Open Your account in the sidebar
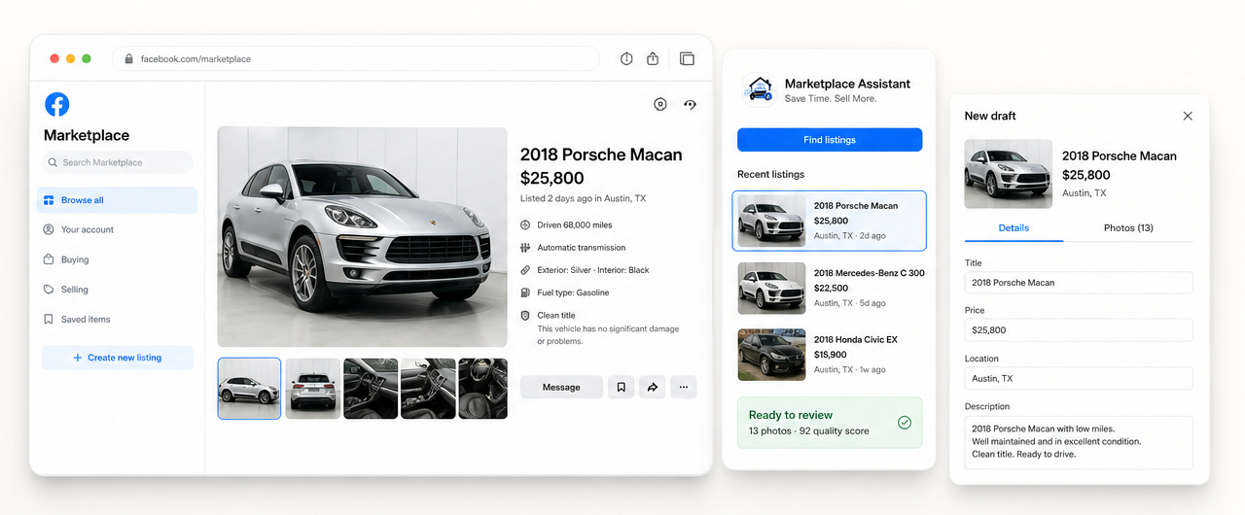The image size is (1245, 515). click(118, 229)
